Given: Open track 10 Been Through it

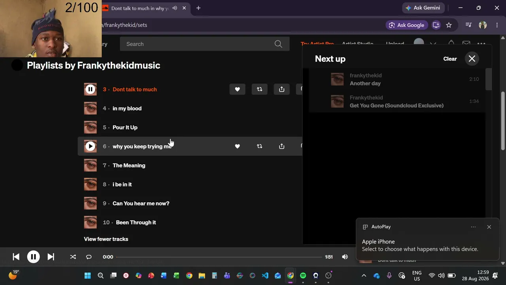Looking at the screenshot, I should [136, 222].
